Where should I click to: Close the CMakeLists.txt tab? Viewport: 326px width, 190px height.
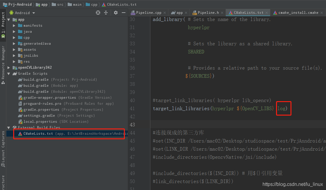266,13
